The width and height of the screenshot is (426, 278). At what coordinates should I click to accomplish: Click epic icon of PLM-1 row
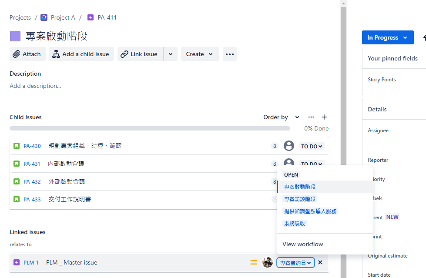[x=17, y=262]
